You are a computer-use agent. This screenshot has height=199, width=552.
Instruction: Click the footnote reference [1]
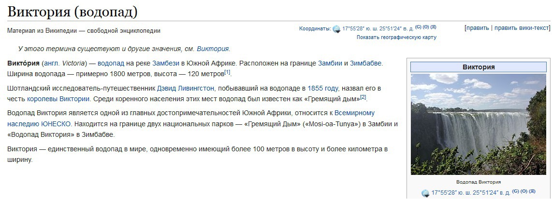tap(227, 72)
